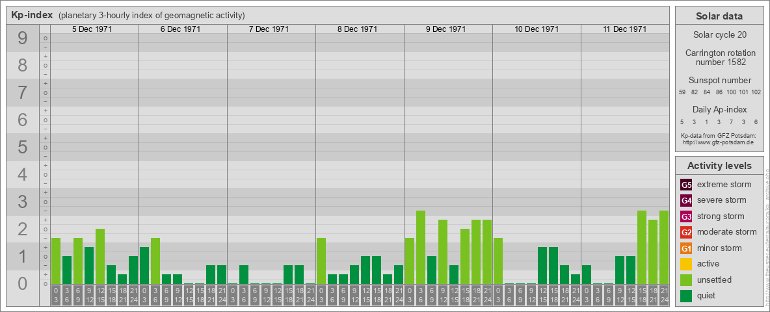Click the Kp-data from GFZ Potsdam text

(x=719, y=136)
